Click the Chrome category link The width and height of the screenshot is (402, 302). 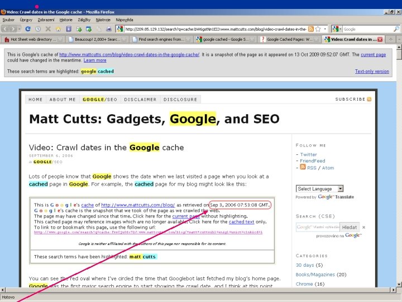coord(304,284)
